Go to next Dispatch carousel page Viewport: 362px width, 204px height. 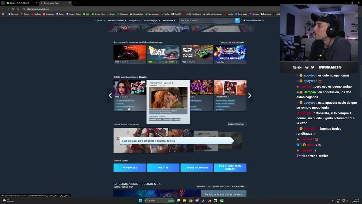[x=250, y=95]
